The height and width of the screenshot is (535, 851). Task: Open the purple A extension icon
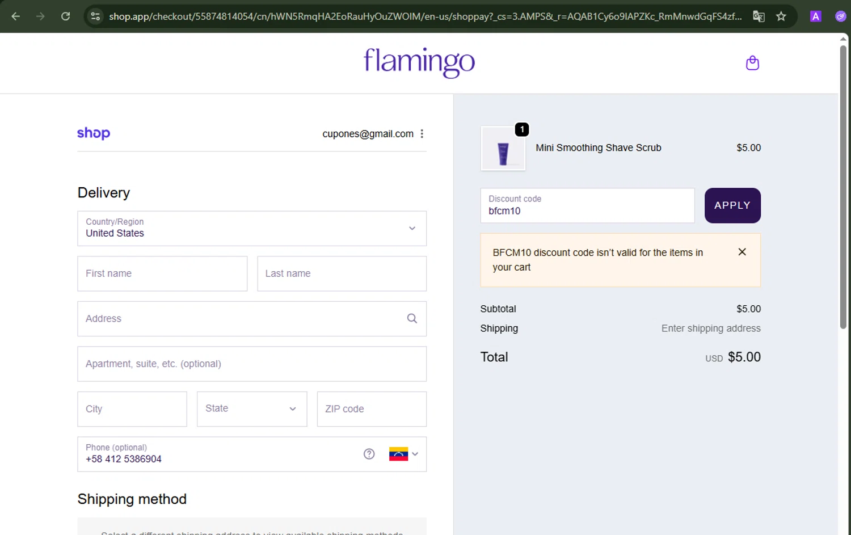point(816,16)
